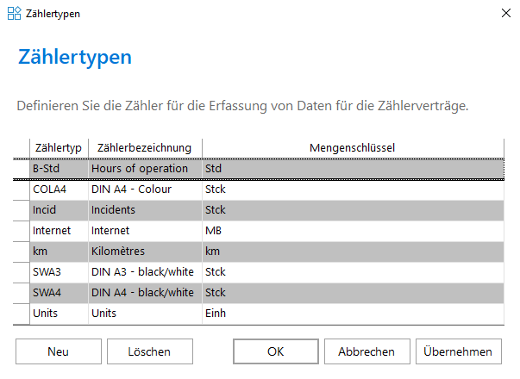The image size is (520, 379).
Task: Click the Kilomètres description cell
Action: point(145,252)
